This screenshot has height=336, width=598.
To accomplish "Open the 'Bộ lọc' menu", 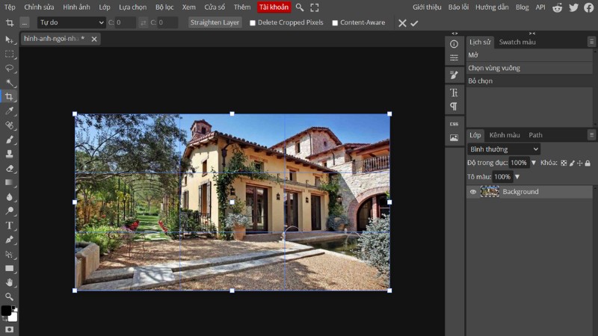I will coord(164,7).
